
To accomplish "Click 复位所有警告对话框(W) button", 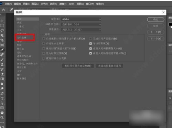I will (78, 66).
